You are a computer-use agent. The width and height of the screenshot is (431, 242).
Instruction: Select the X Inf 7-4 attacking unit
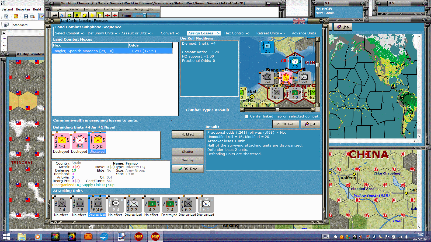coord(61,206)
